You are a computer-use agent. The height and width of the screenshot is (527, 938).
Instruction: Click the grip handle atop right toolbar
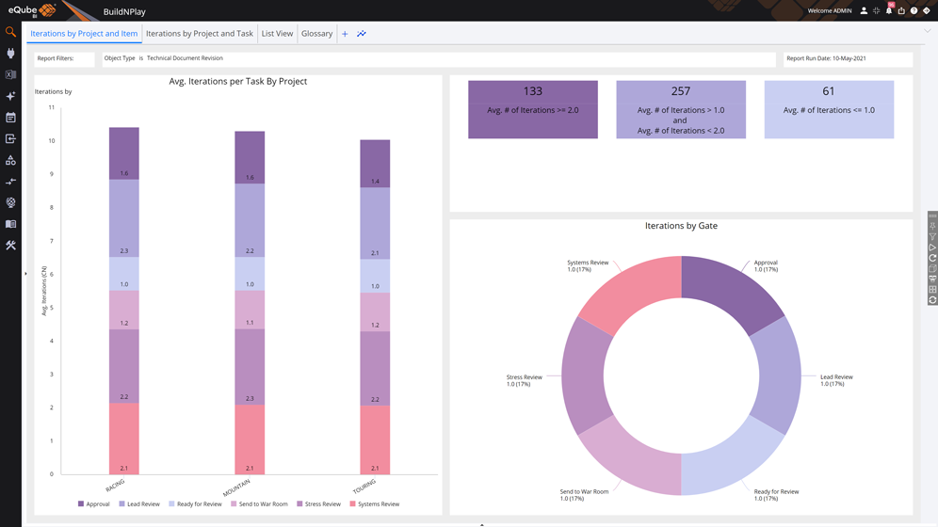tap(932, 216)
